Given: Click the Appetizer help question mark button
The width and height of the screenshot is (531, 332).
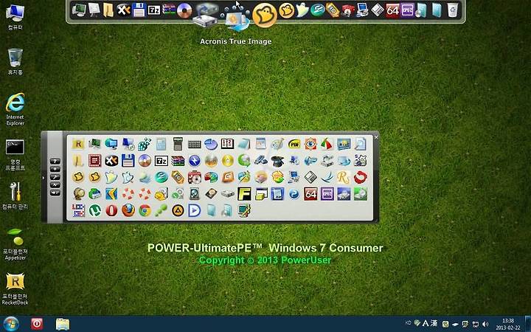Looking at the screenshot, I should pyautogui.click(x=55, y=162).
